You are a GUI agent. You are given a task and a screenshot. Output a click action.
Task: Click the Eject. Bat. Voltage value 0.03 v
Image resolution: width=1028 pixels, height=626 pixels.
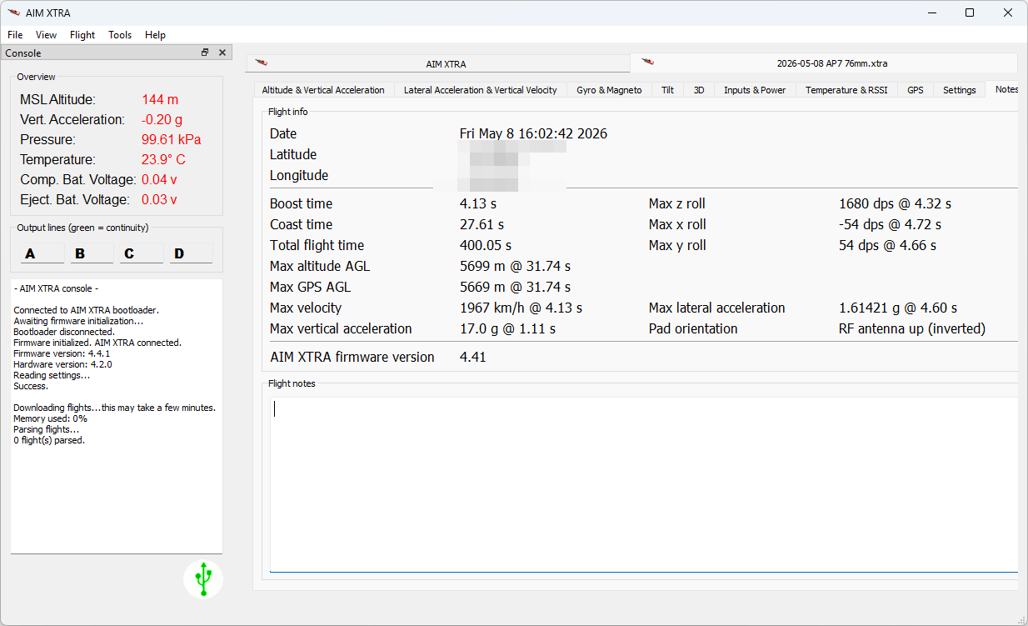click(x=159, y=199)
